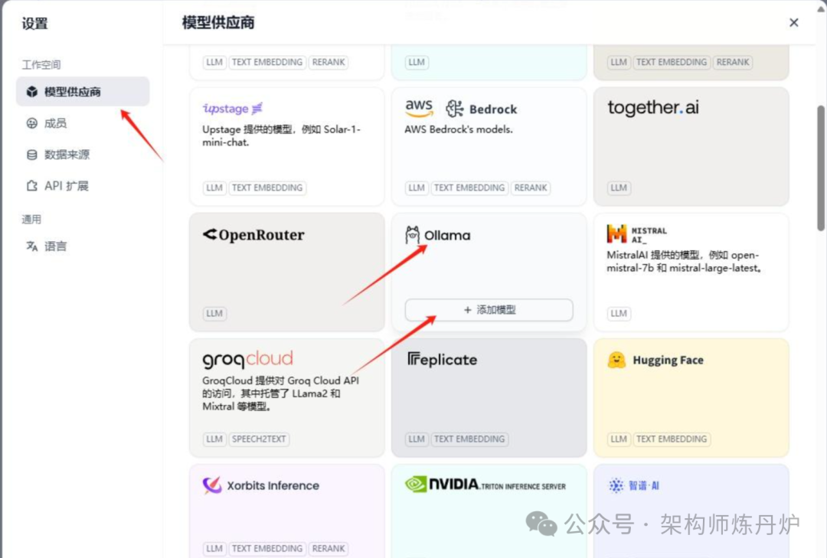
Task: Click the Hugging Face name label
Action: pyautogui.click(x=668, y=361)
